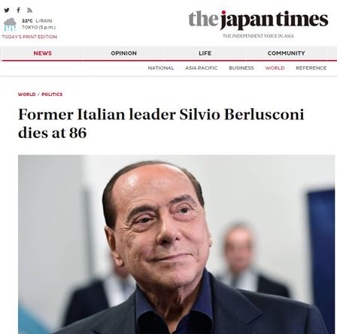This screenshot has width=337, height=334.
Task: Click The Japan Times logo
Action: click(258, 20)
